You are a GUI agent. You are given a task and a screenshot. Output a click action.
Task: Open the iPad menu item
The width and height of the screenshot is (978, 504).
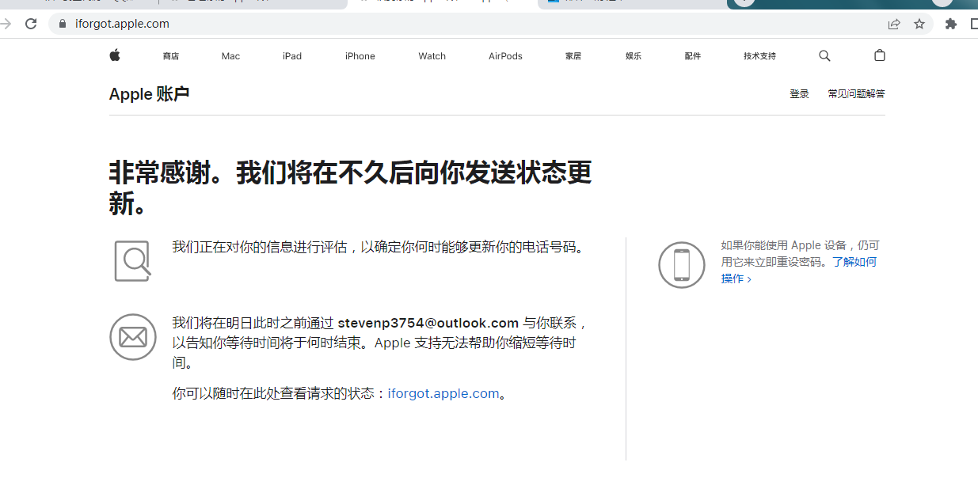point(292,56)
